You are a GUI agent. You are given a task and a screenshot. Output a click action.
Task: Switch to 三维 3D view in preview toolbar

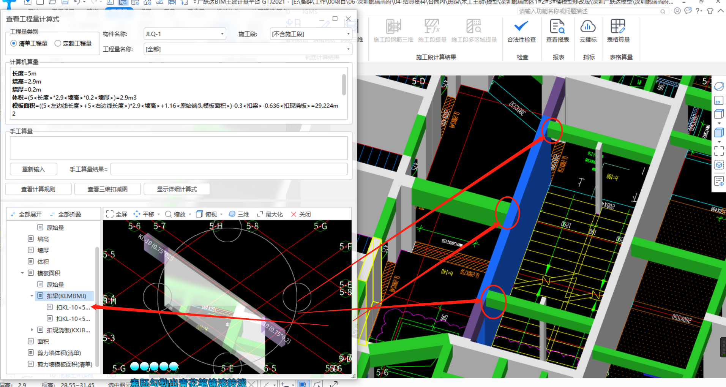point(239,214)
